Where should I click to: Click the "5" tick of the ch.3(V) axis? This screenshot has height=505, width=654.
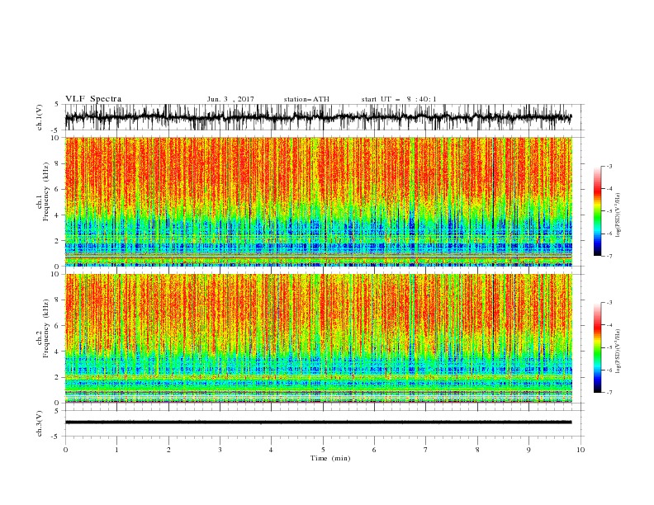(57, 411)
